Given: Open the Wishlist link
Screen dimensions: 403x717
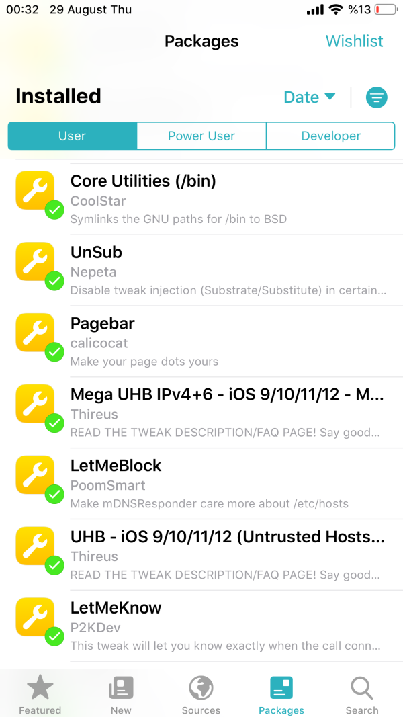Looking at the screenshot, I should (x=354, y=41).
